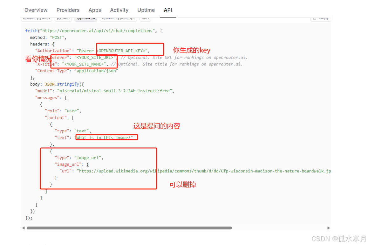
Task: Select the Uptime tab
Action: (146, 10)
